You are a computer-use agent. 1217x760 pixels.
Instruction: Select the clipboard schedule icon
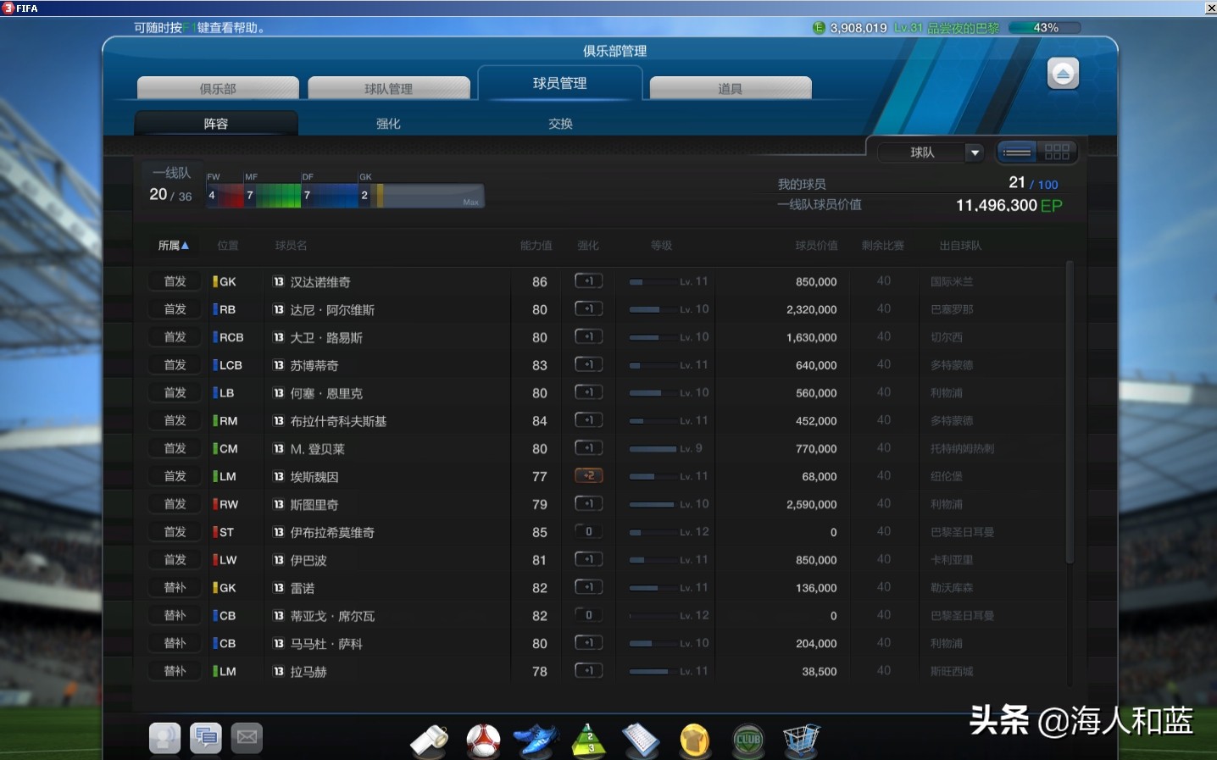[642, 739]
